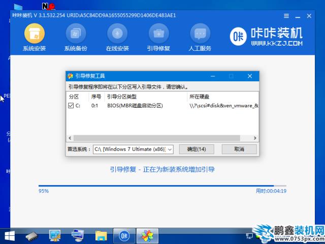Screen dimensions: 325x244
Task: Open the hamburger menu in title bar
Action: 286,16
